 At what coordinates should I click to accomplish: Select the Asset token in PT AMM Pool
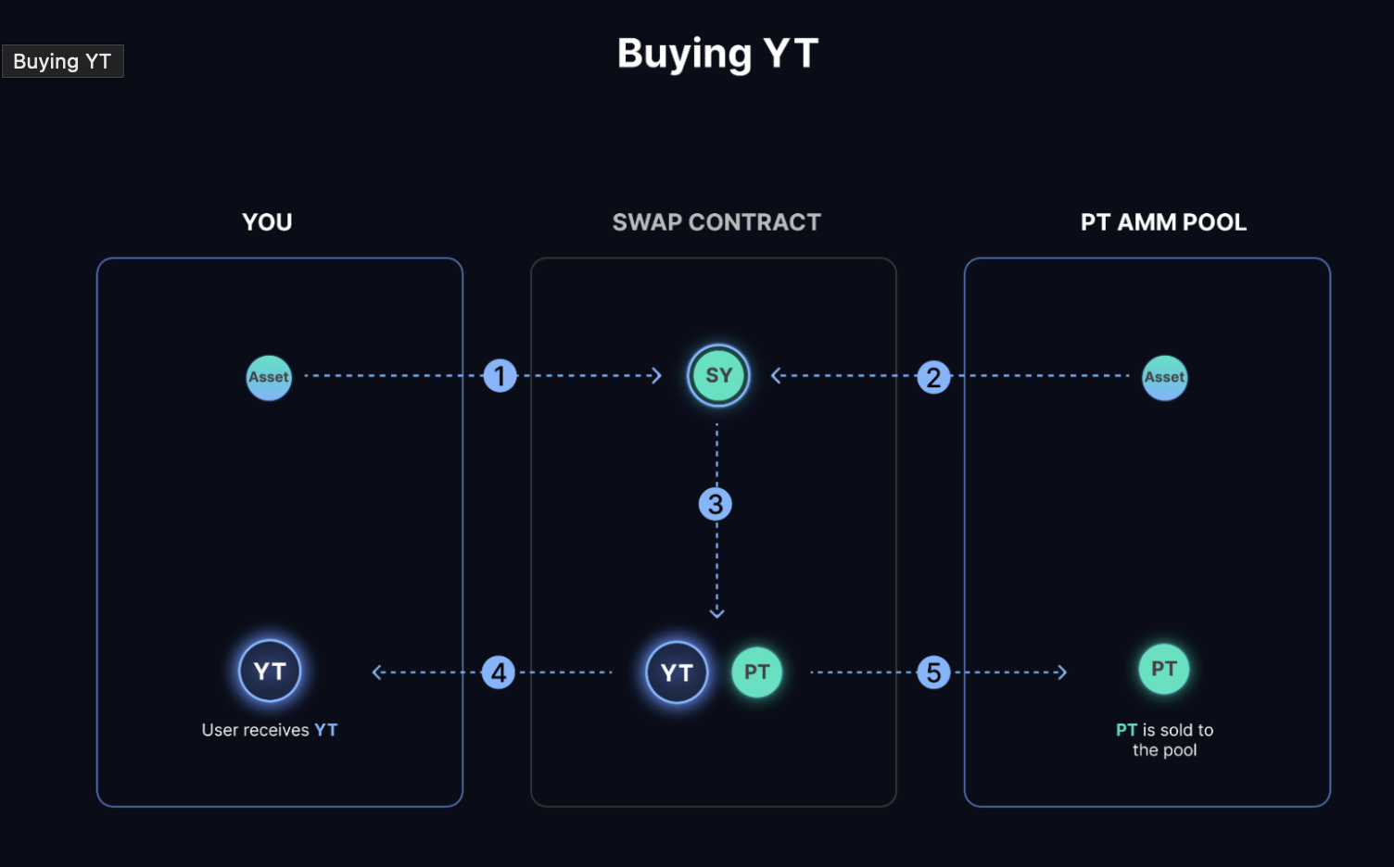(x=1164, y=378)
